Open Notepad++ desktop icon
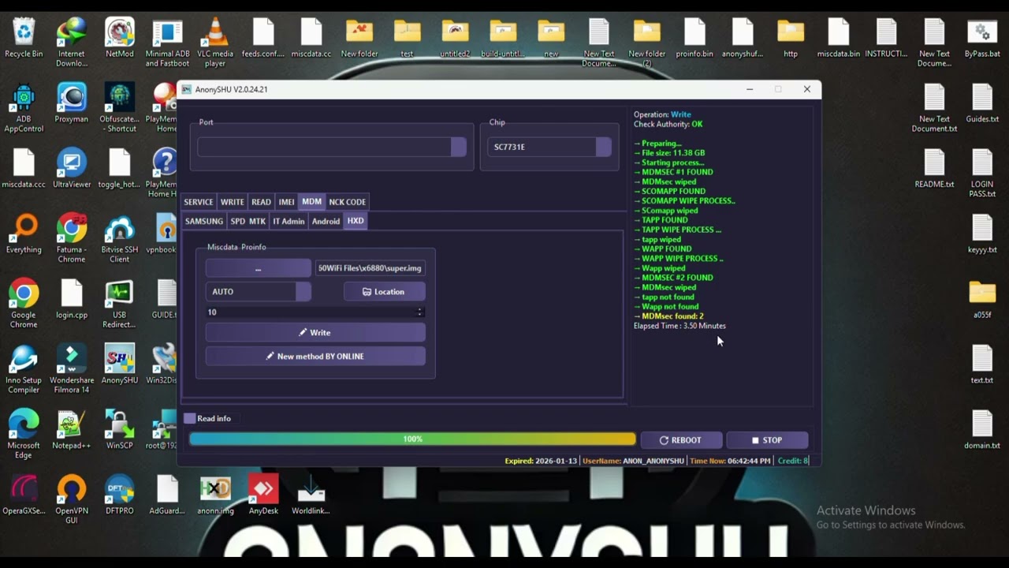The width and height of the screenshot is (1009, 568). coord(71,430)
